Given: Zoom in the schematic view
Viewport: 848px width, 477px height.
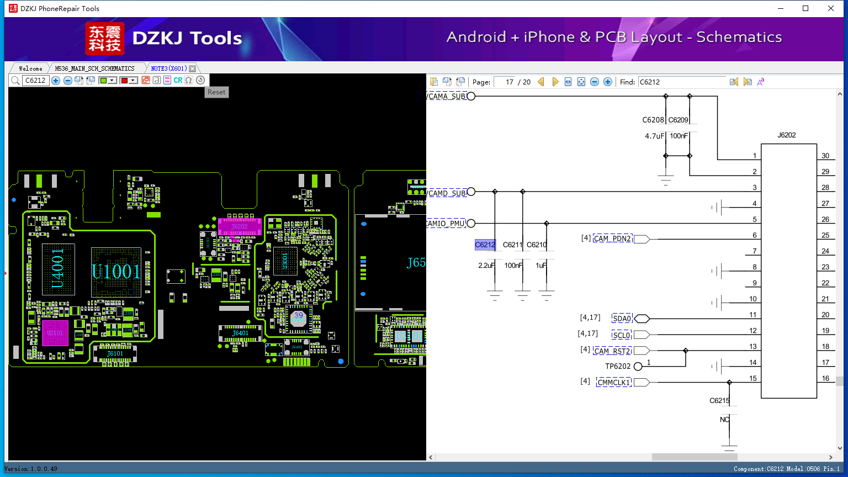Looking at the screenshot, I should coord(608,82).
